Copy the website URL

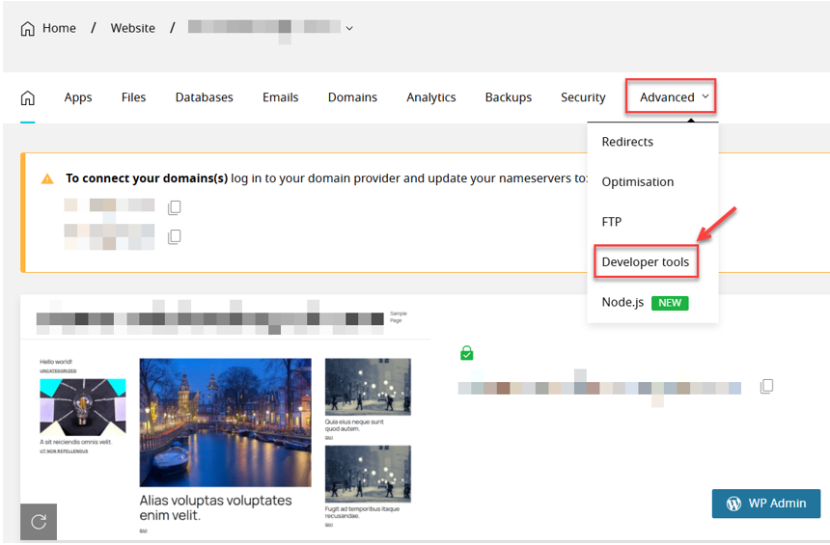[766, 387]
